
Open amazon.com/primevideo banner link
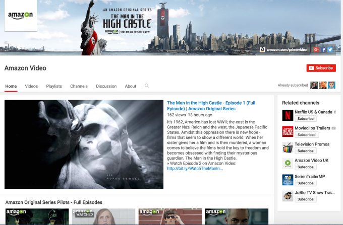coord(287,50)
